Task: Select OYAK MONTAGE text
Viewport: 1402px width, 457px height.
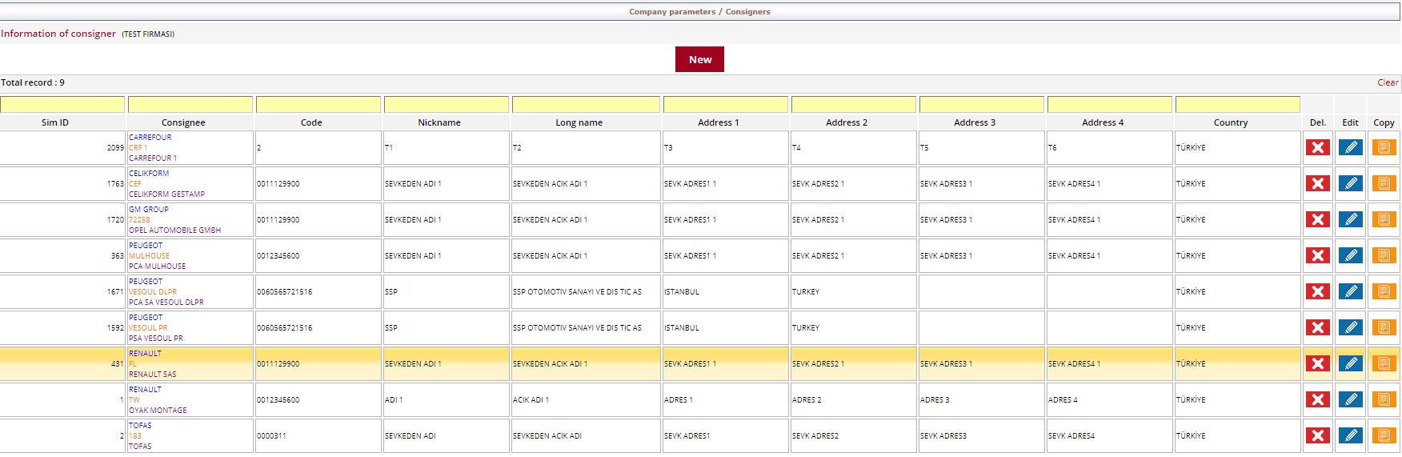Action: click(x=158, y=410)
